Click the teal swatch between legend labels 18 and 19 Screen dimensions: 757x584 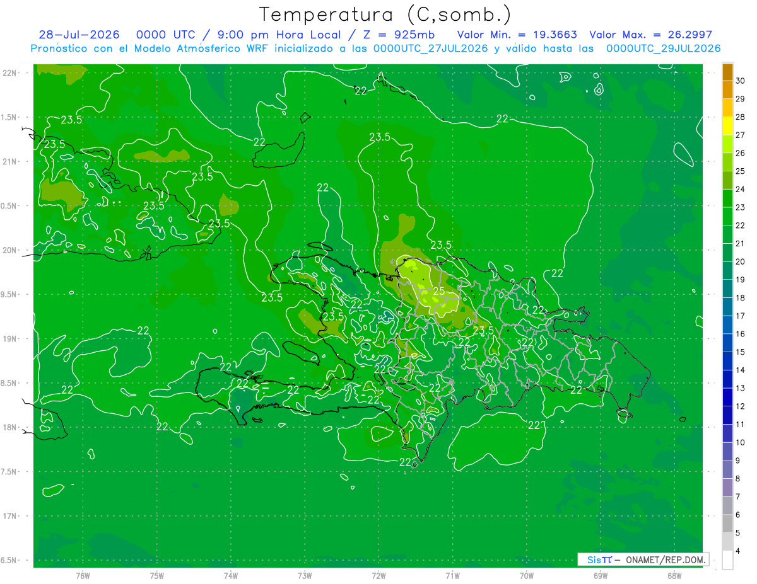click(x=727, y=289)
